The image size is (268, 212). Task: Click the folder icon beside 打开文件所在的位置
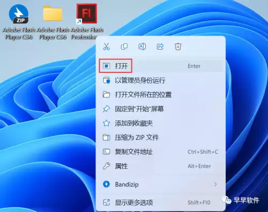tap(106, 95)
